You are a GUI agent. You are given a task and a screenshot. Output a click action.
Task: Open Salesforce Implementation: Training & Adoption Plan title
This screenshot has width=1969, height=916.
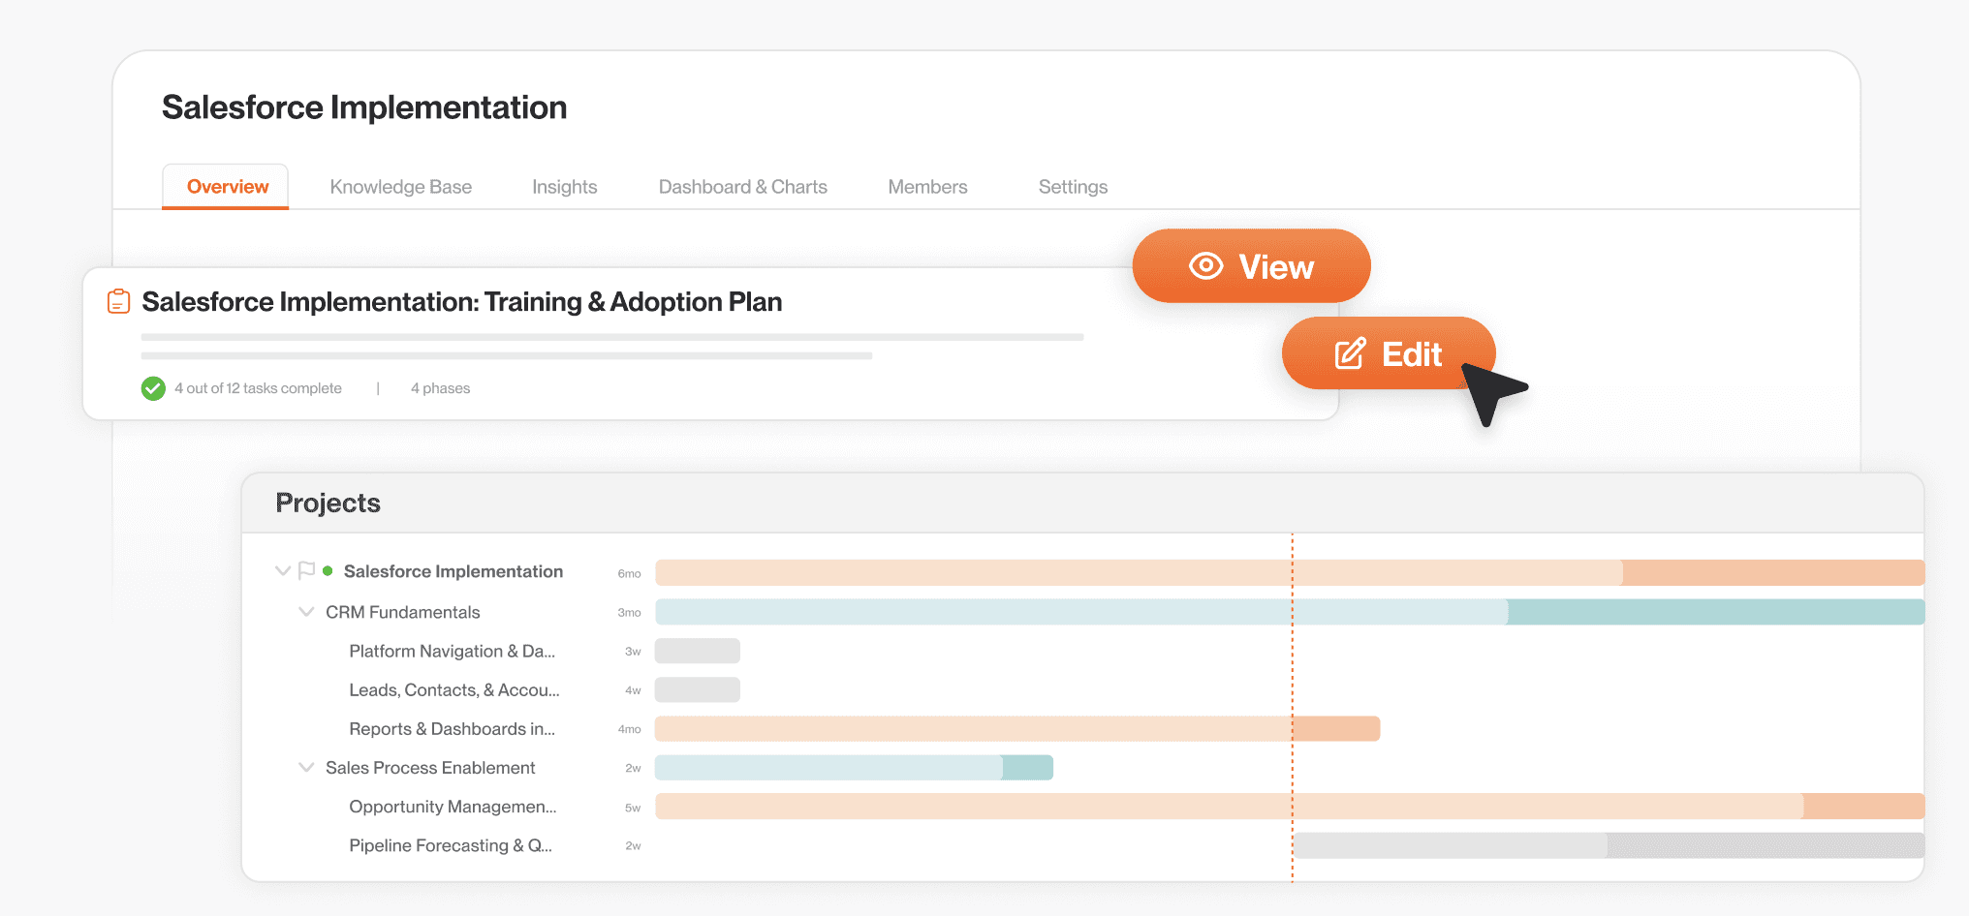point(462,302)
